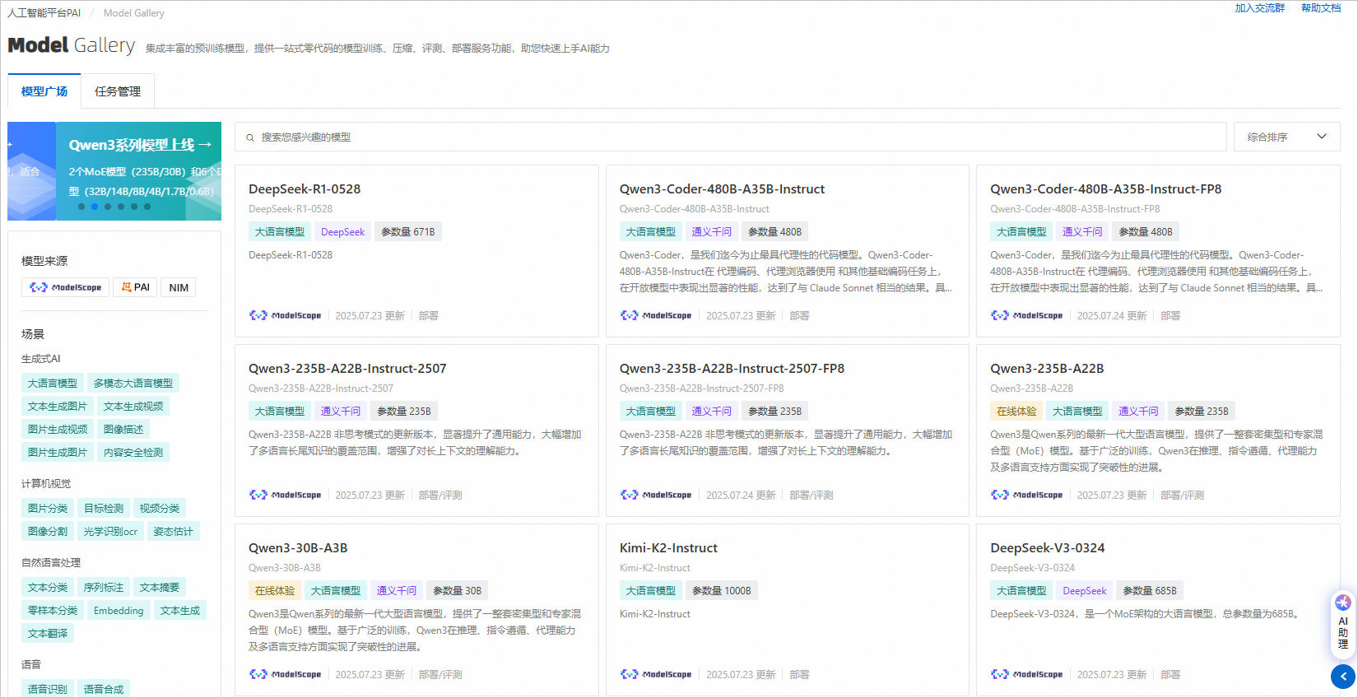Click the search magnifier icon
The image size is (1358, 698).
click(250, 137)
